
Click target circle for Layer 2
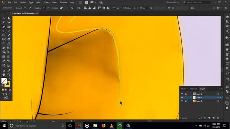pyautogui.click(x=218, y=94)
